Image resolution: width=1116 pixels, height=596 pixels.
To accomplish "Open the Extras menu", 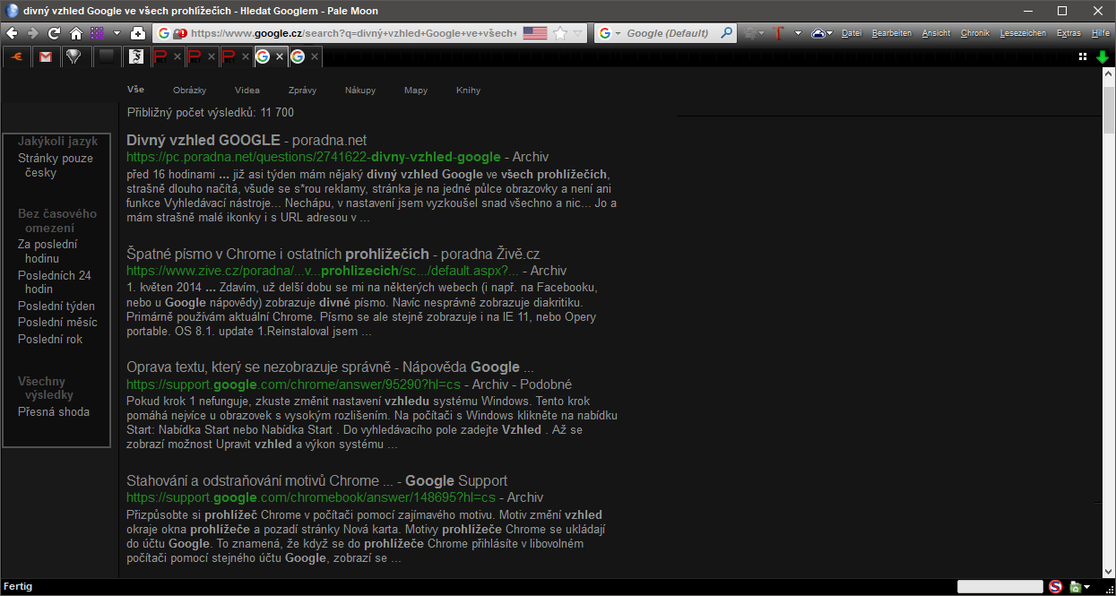I will (x=1068, y=33).
